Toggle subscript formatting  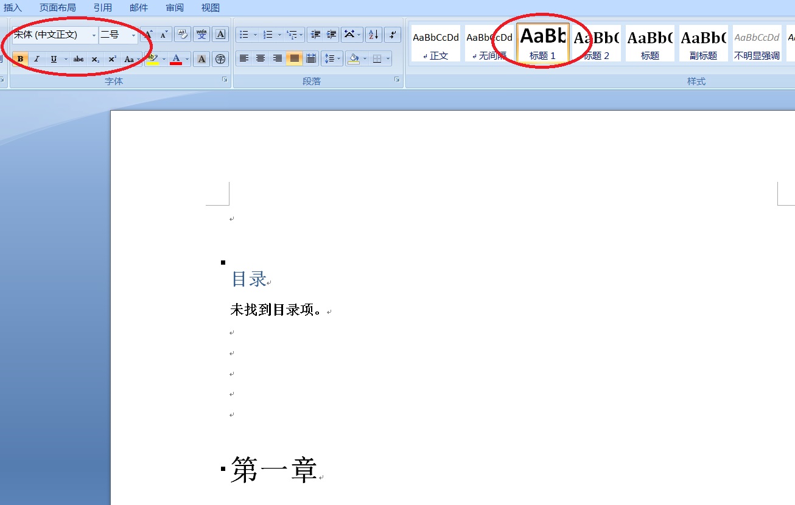click(x=96, y=59)
